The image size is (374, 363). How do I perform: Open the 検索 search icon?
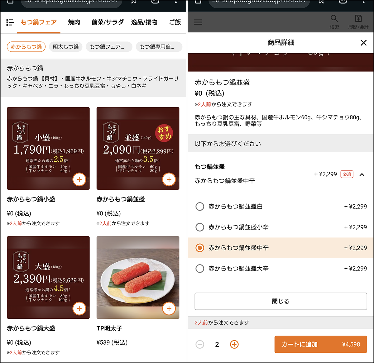tap(334, 22)
